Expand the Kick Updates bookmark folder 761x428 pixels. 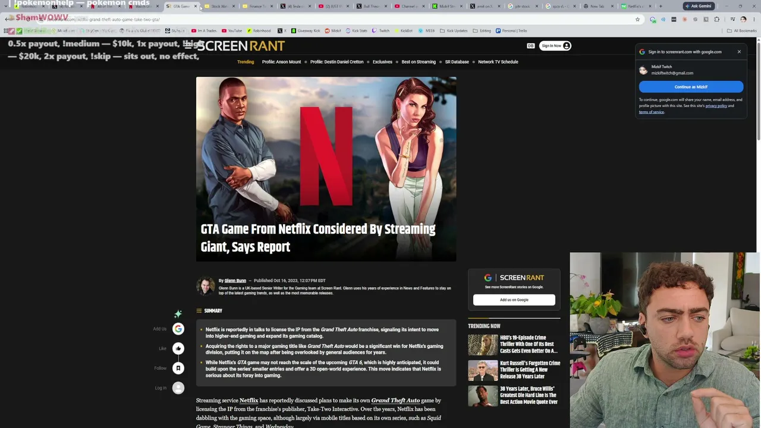455,31
